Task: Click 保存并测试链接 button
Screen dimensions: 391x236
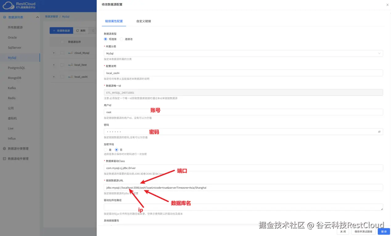Action: (363, 231)
